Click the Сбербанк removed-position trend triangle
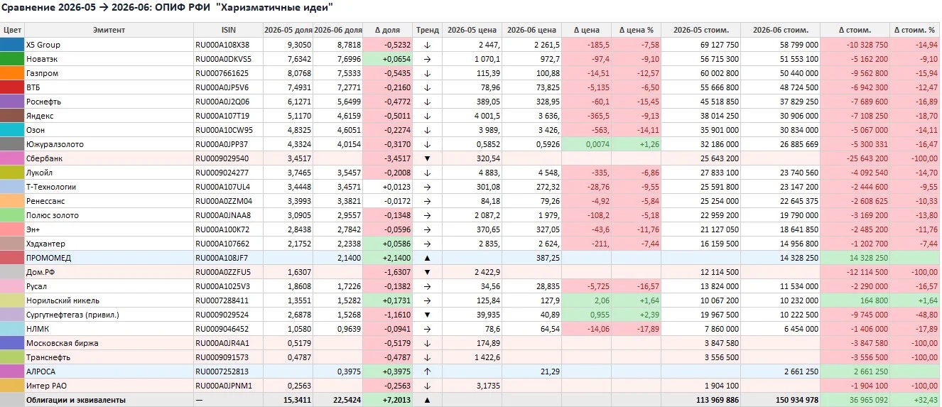 427,158
